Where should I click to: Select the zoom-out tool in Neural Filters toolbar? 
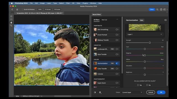(x=11, y=20)
